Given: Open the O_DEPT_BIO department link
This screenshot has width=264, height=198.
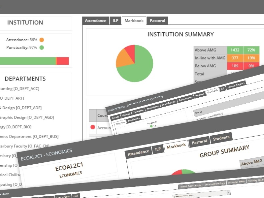Looking at the screenshot, I should coord(16,127).
